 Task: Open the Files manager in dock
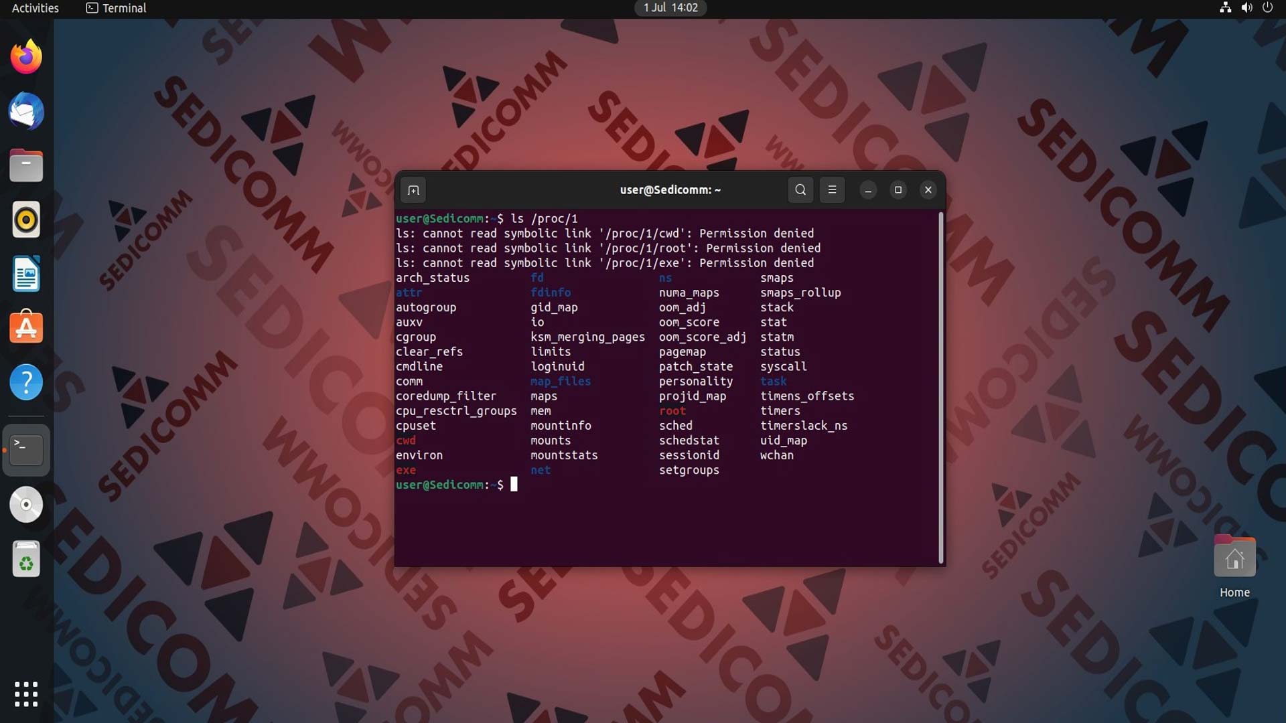(26, 165)
